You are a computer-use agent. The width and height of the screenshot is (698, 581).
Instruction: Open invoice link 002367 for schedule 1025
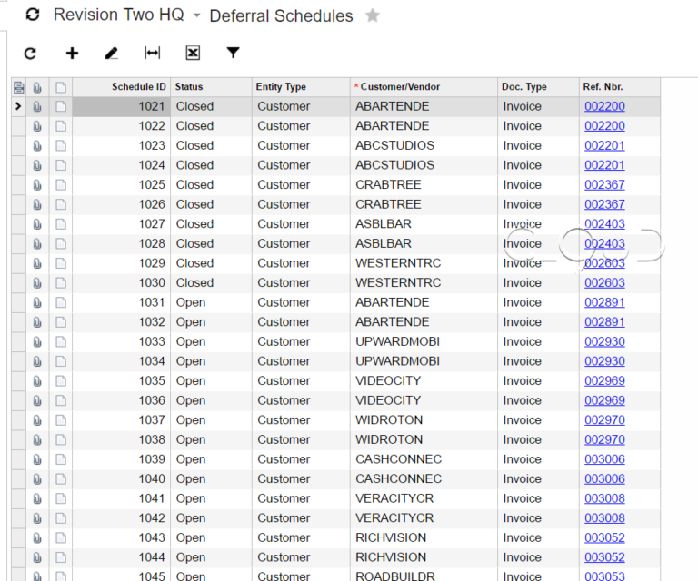604,185
